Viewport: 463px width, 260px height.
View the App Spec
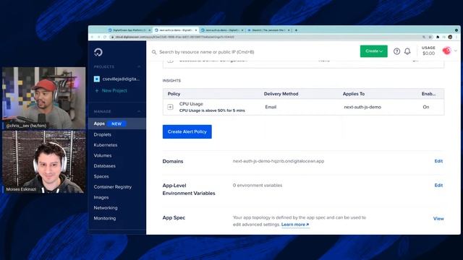pos(438,218)
